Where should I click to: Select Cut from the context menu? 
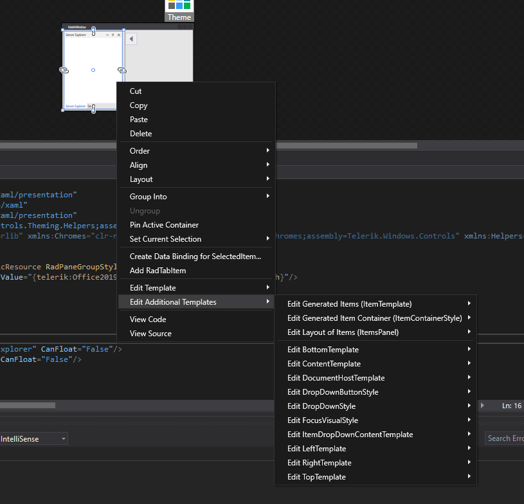click(x=136, y=91)
